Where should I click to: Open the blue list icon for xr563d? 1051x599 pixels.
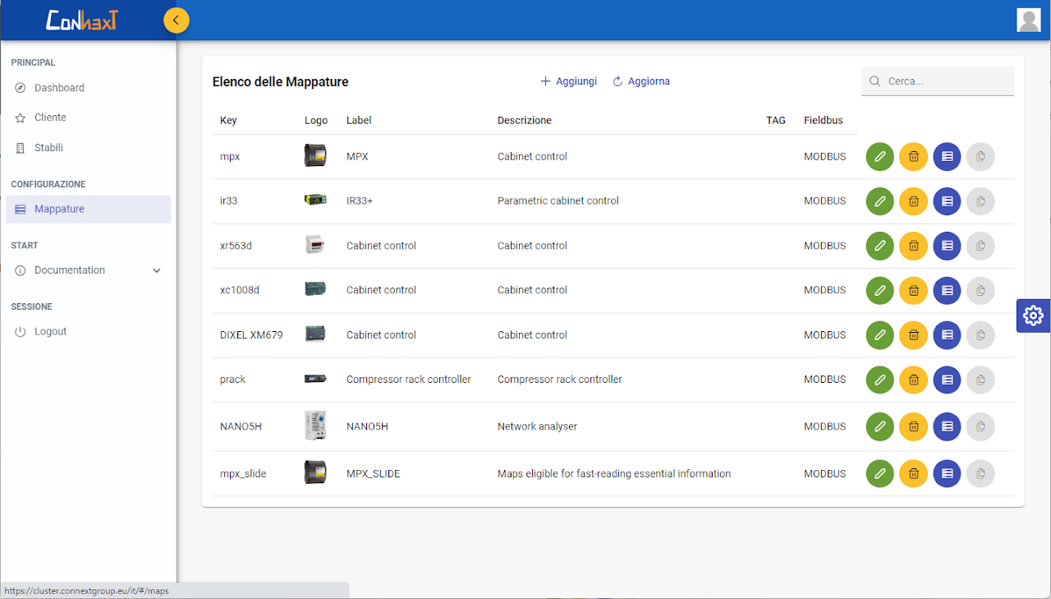pos(947,246)
